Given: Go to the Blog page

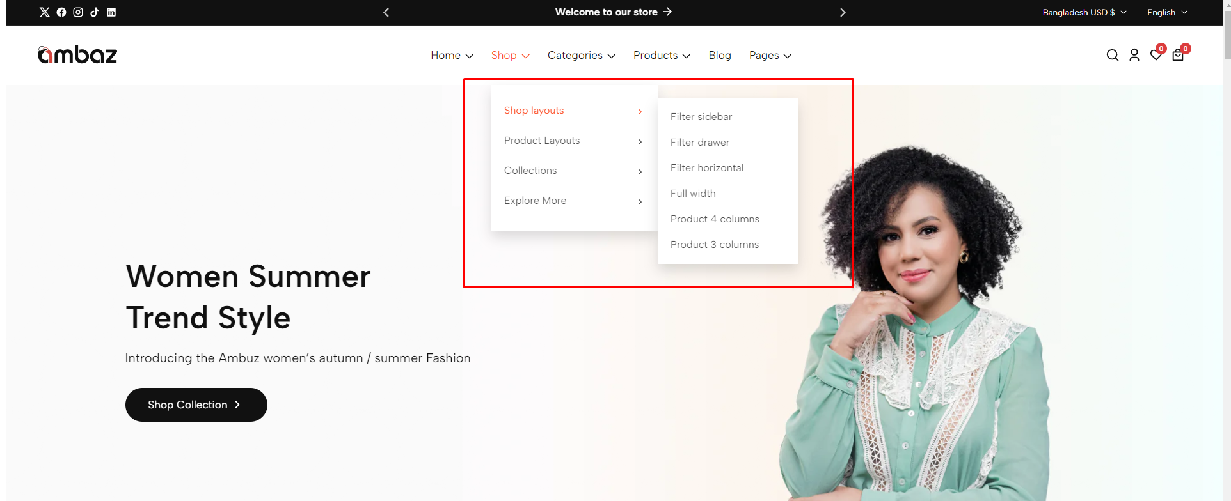Looking at the screenshot, I should click(720, 56).
